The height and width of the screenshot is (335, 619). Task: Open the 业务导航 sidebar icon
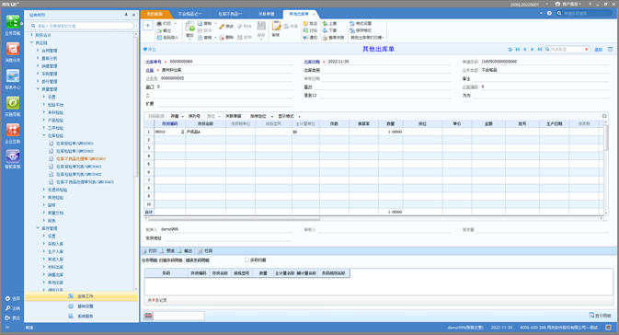click(x=13, y=22)
